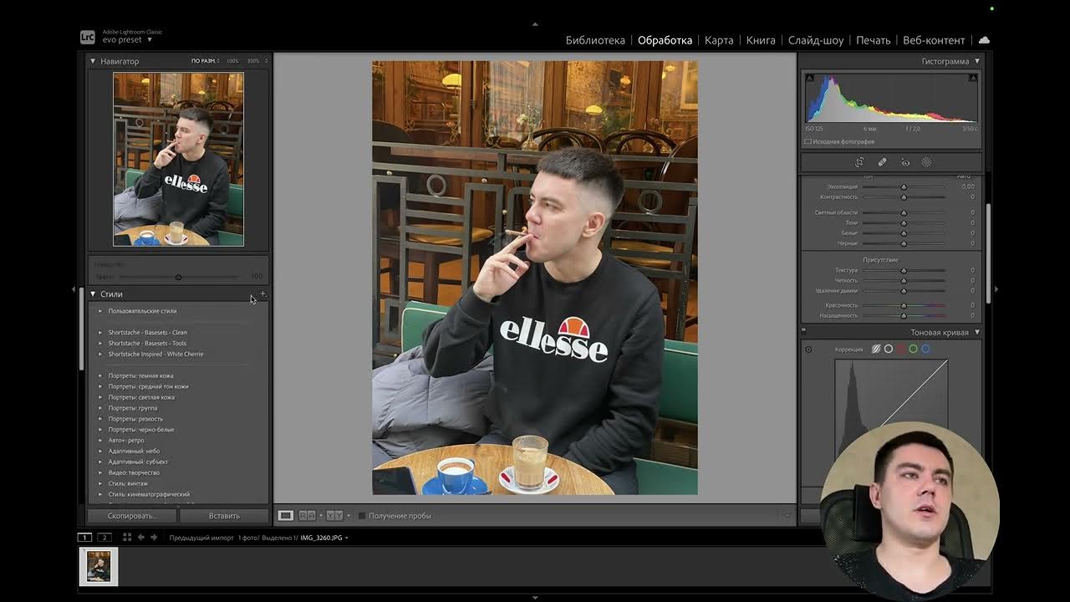Select the Red eye correction tool

(x=904, y=162)
